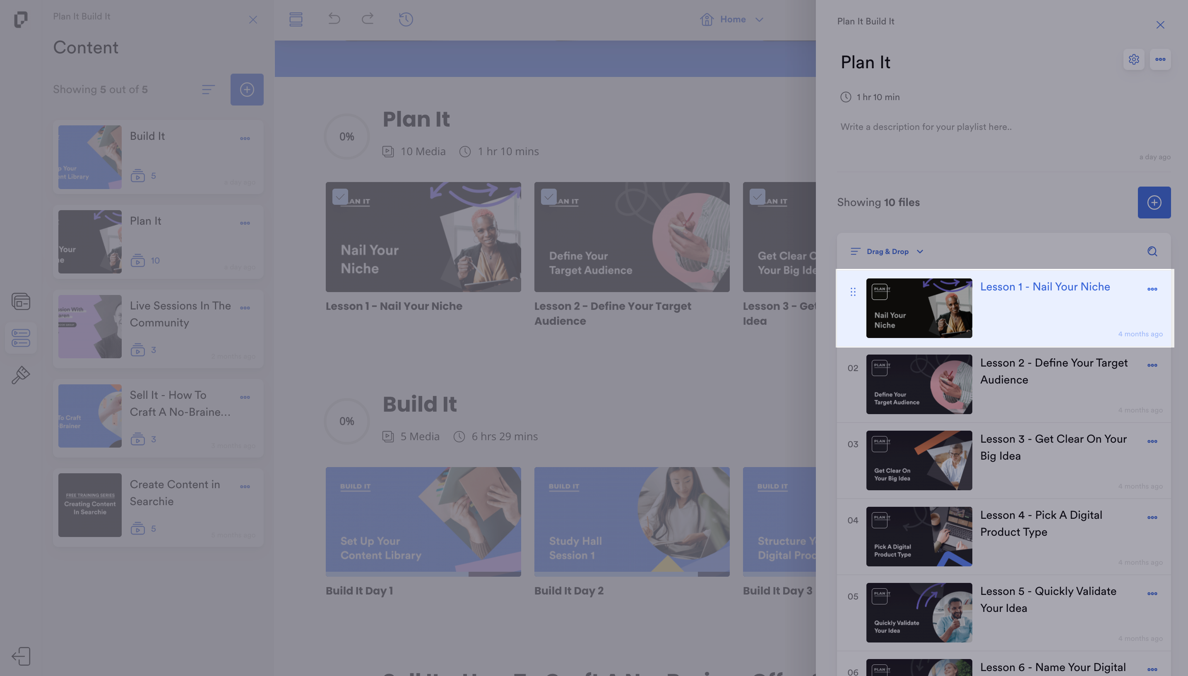Select Lesson 3 - Get Clear On Your Big Idea
This screenshot has width=1188, height=676.
1004,460
